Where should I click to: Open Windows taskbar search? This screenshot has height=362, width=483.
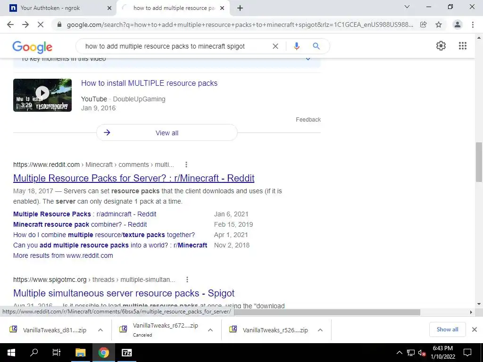coord(34,353)
